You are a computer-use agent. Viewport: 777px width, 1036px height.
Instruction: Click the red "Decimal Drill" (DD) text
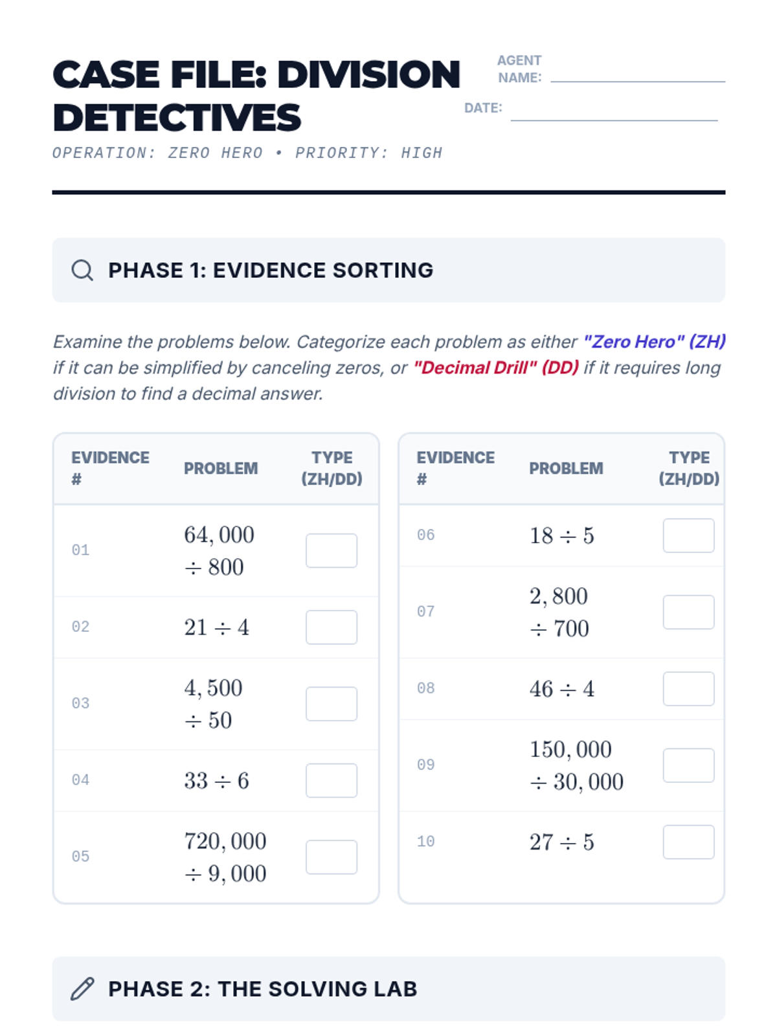coord(496,368)
